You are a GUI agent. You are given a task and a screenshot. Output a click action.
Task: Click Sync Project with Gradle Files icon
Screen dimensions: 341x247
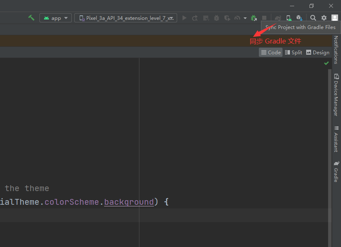pos(278,18)
